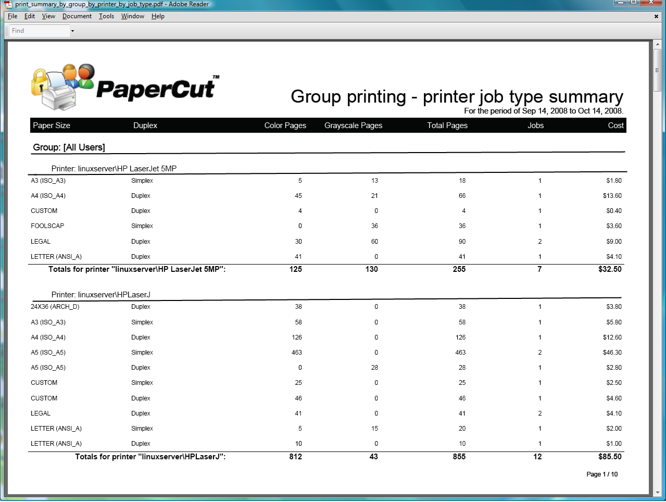Close the document with the menu bar X

pyautogui.click(x=656, y=16)
